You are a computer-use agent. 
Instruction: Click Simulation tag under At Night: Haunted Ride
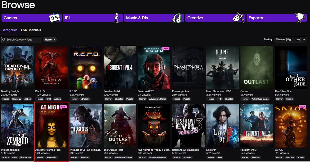pos(52,157)
